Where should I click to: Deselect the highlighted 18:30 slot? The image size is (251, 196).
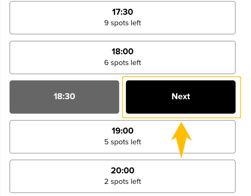(x=64, y=97)
